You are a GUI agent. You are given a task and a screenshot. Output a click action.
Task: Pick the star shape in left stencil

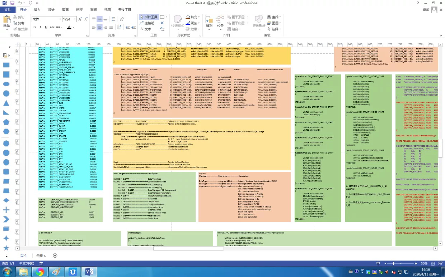tap(6, 247)
